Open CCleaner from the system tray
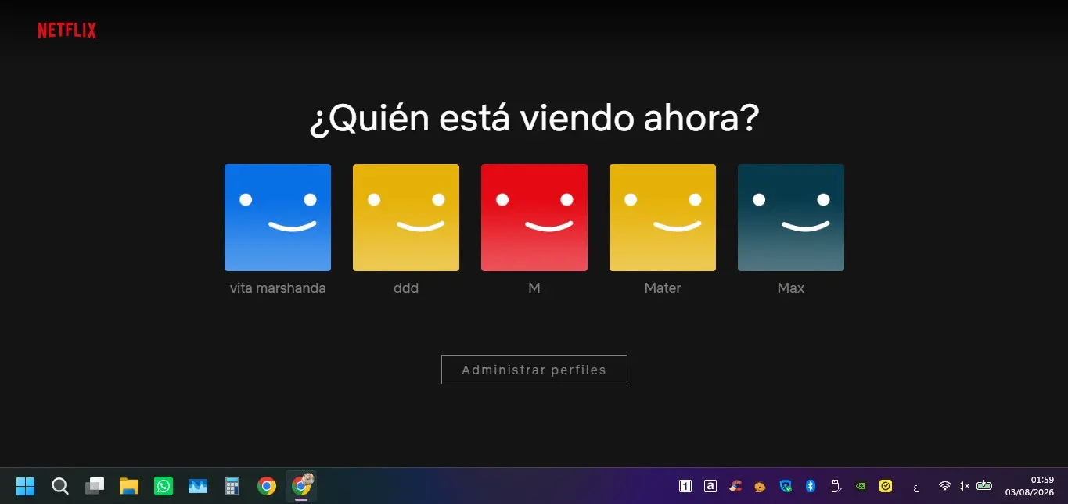Screen dimensions: 1068x504 pos(735,486)
